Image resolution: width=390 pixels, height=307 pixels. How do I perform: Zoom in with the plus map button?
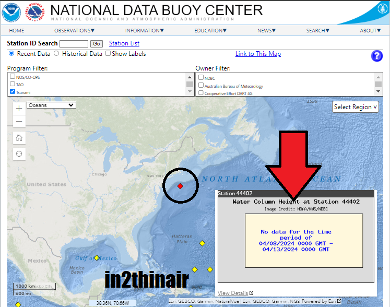click(x=19, y=109)
